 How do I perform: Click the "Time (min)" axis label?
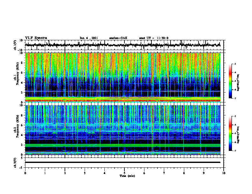127,176
